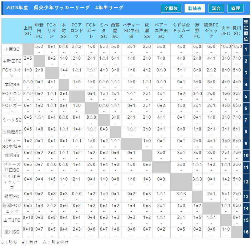Viewport: 251px width, 246px height.
Task: Click the 0●8 result in the くずは台キッカーズ row
Action: [x=115, y=179]
